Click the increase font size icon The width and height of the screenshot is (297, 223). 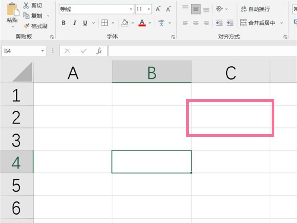click(x=158, y=9)
